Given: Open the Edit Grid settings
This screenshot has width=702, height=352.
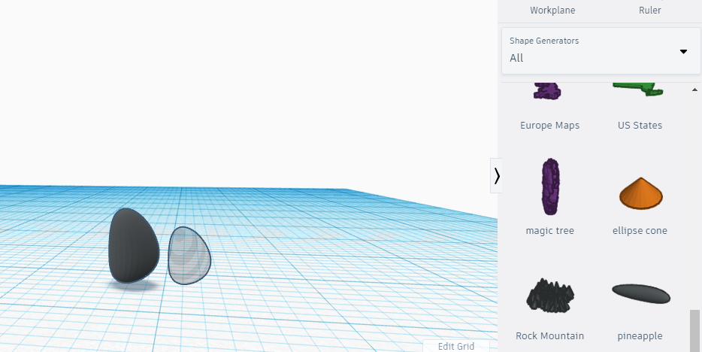Looking at the screenshot, I should tap(455, 346).
